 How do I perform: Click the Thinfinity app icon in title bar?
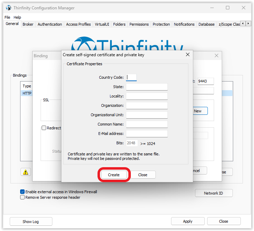tap(9, 8)
